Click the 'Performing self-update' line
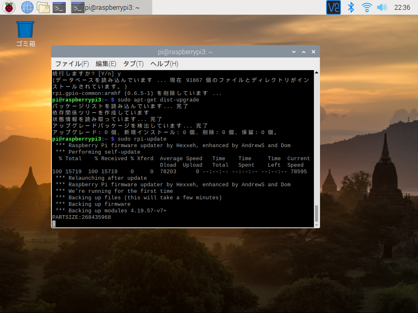 tap(98, 152)
